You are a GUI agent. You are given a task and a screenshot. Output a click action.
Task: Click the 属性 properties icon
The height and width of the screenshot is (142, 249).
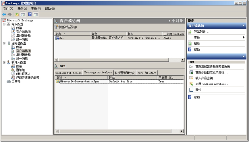pyautogui.click(x=191, y=90)
